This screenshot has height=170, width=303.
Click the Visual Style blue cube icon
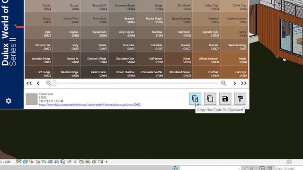[x=25, y=161]
